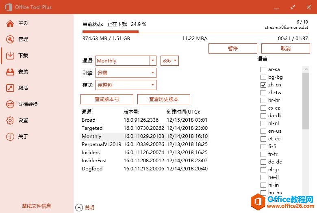Click the 查看历史版本 button

pyautogui.click(x=164, y=99)
